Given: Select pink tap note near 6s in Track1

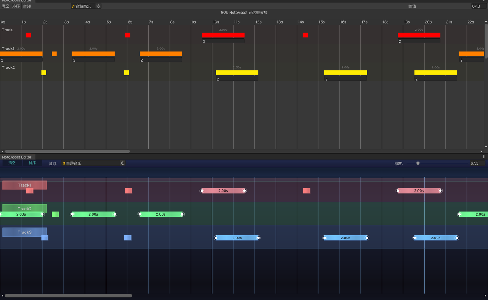Looking at the screenshot, I should coord(128,190).
